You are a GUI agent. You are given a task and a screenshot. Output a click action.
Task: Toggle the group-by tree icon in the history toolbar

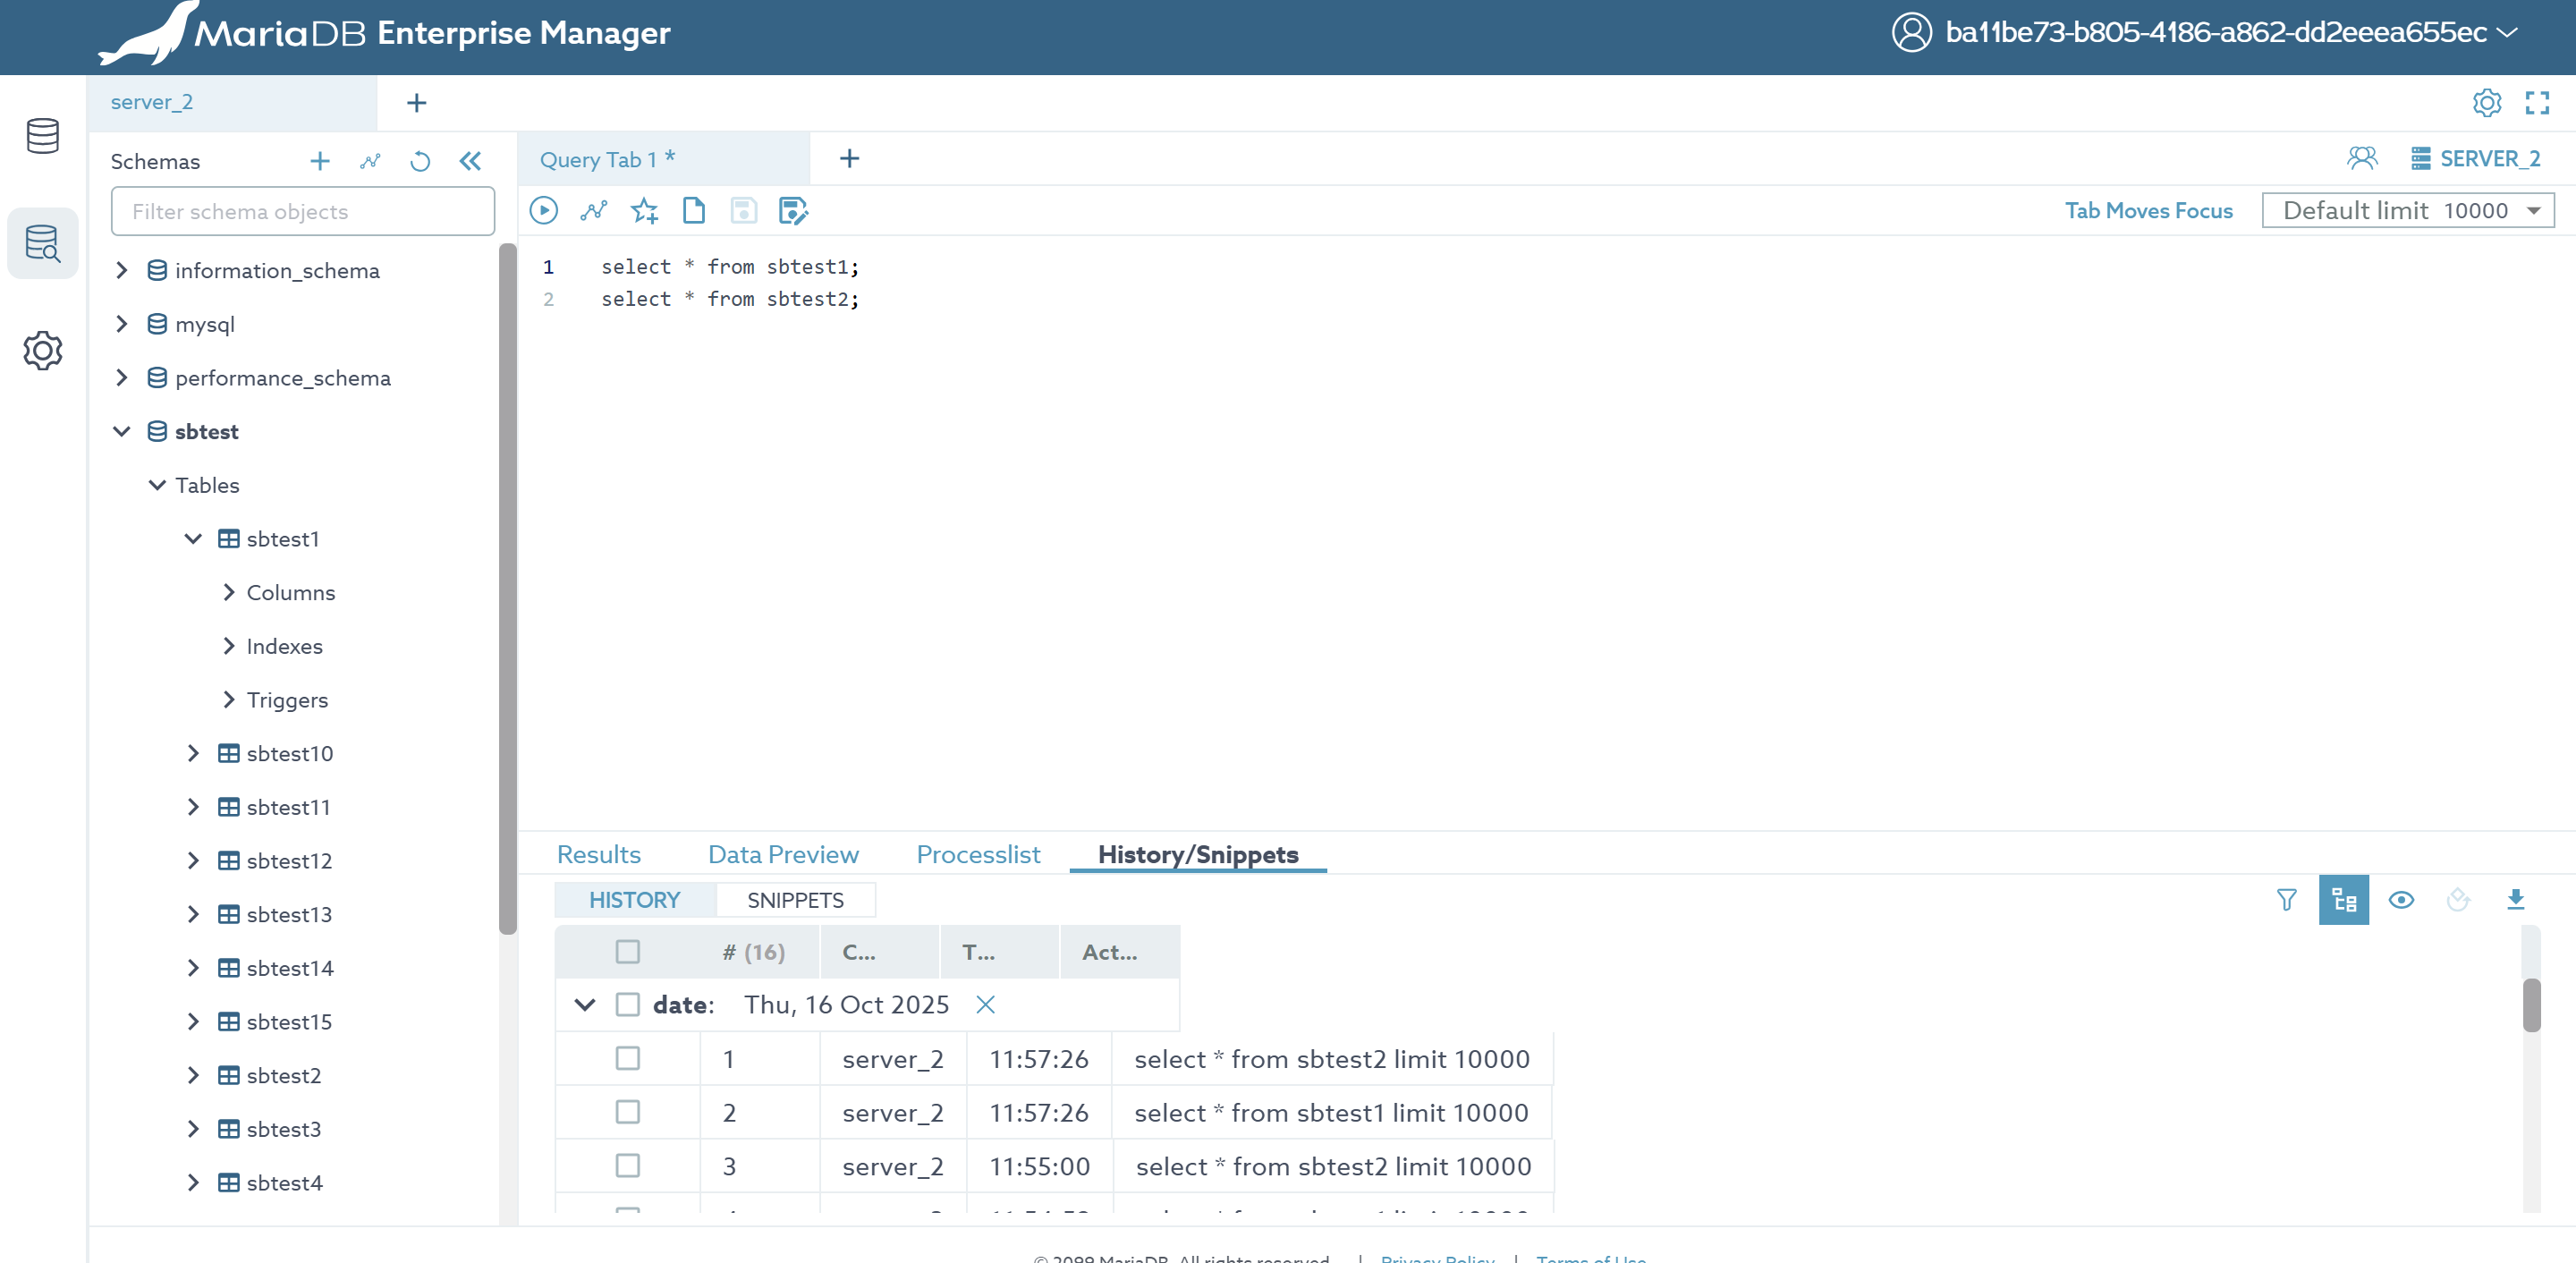[2343, 900]
